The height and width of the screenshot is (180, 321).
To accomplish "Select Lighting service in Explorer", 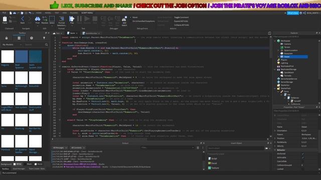I will [x=284, y=63].
